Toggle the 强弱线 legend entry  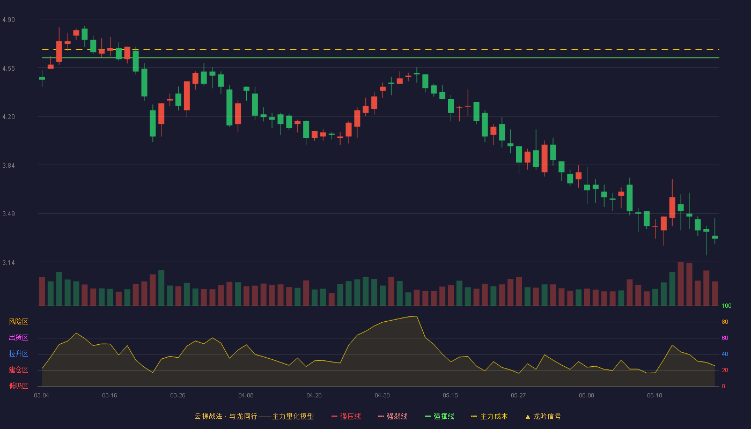pyautogui.click(x=393, y=416)
